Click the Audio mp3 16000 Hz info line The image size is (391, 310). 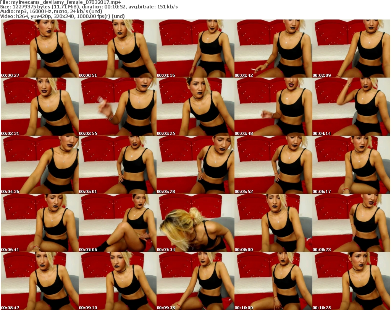[51, 11]
